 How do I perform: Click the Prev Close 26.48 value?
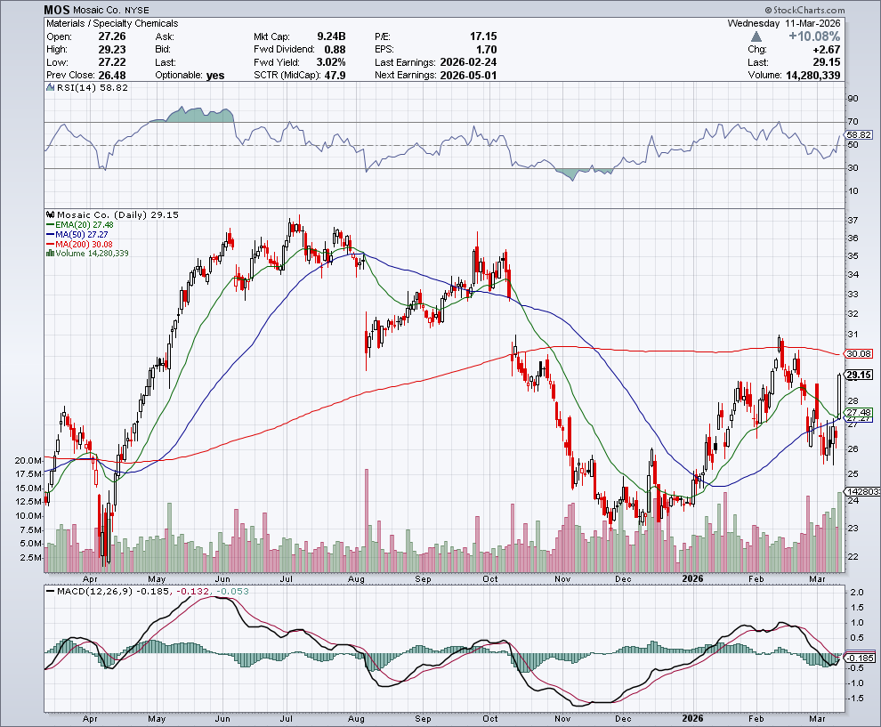click(x=112, y=76)
